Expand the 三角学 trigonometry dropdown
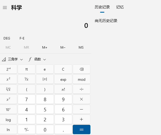The height and width of the screenshot is (135, 161). coord(12,59)
